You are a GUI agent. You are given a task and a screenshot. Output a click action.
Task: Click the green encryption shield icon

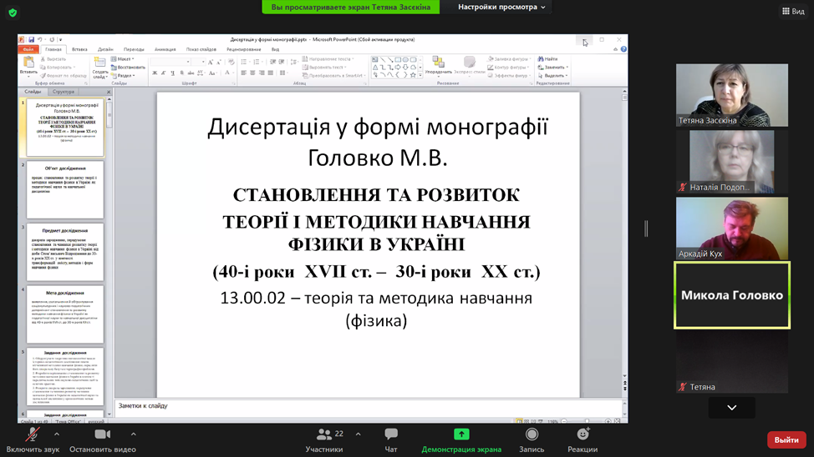(13, 12)
